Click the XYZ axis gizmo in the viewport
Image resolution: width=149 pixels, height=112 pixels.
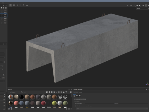147,84
